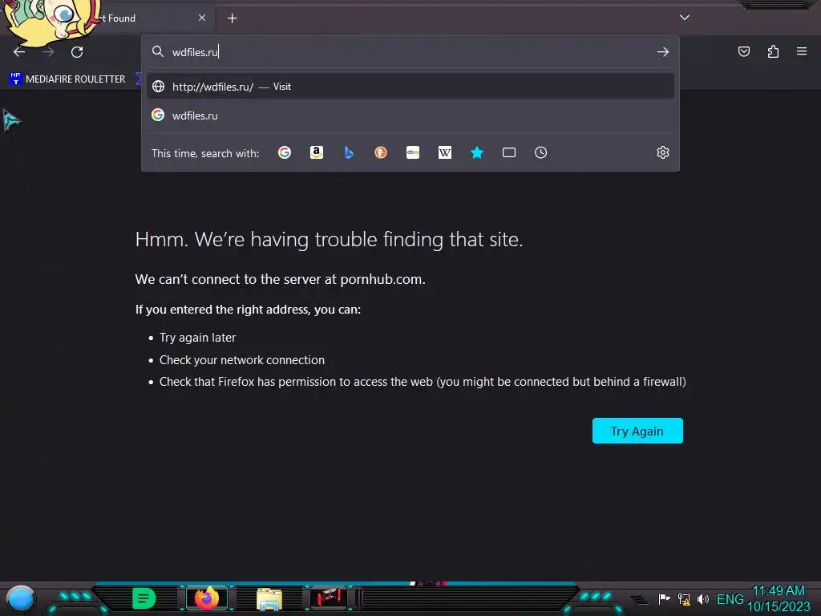List all tabs dropdown arrow
The width and height of the screenshot is (821, 616).
pyautogui.click(x=685, y=18)
